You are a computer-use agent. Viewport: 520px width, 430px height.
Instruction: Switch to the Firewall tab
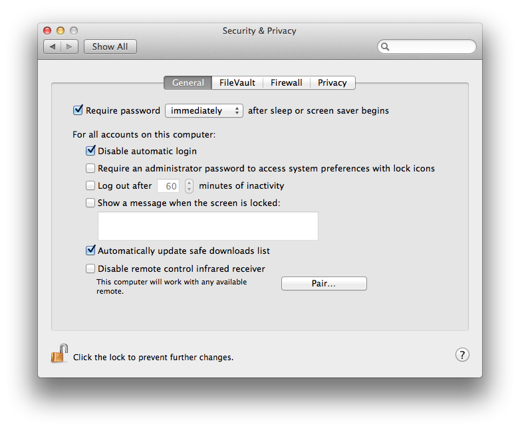286,83
